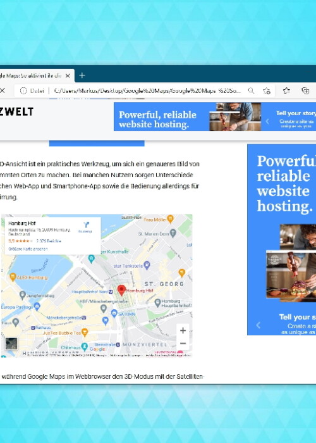Click the SATURN shopping marker
Image resolution: width=316 pixels, height=443 pixels.
coord(114,313)
